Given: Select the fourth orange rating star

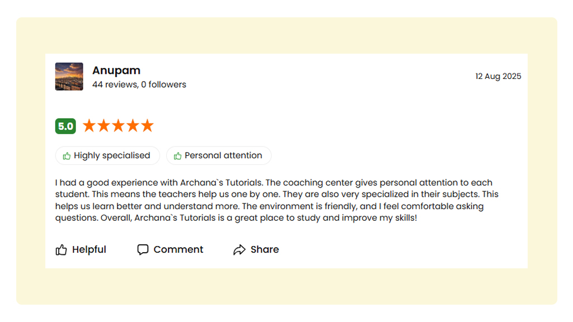Looking at the screenshot, I should [133, 126].
